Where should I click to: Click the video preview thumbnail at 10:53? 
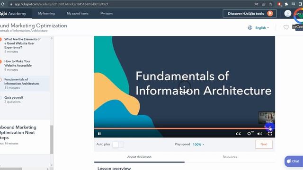[x=267, y=118]
